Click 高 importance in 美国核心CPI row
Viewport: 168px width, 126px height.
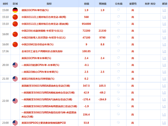(133, 72)
